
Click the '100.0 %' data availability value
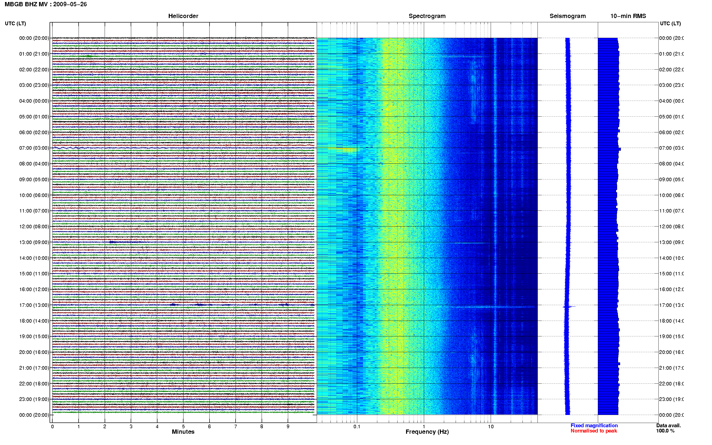click(665, 431)
